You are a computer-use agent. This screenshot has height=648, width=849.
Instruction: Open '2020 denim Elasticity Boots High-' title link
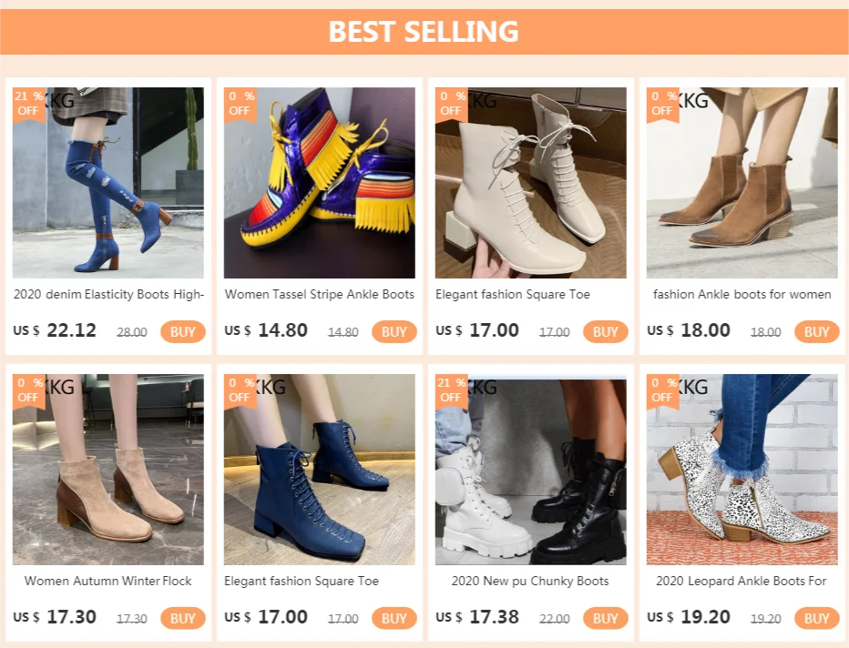(108, 294)
